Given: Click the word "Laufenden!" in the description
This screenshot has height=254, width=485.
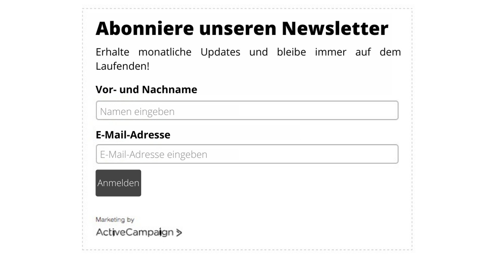Looking at the screenshot, I should click(x=123, y=66).
